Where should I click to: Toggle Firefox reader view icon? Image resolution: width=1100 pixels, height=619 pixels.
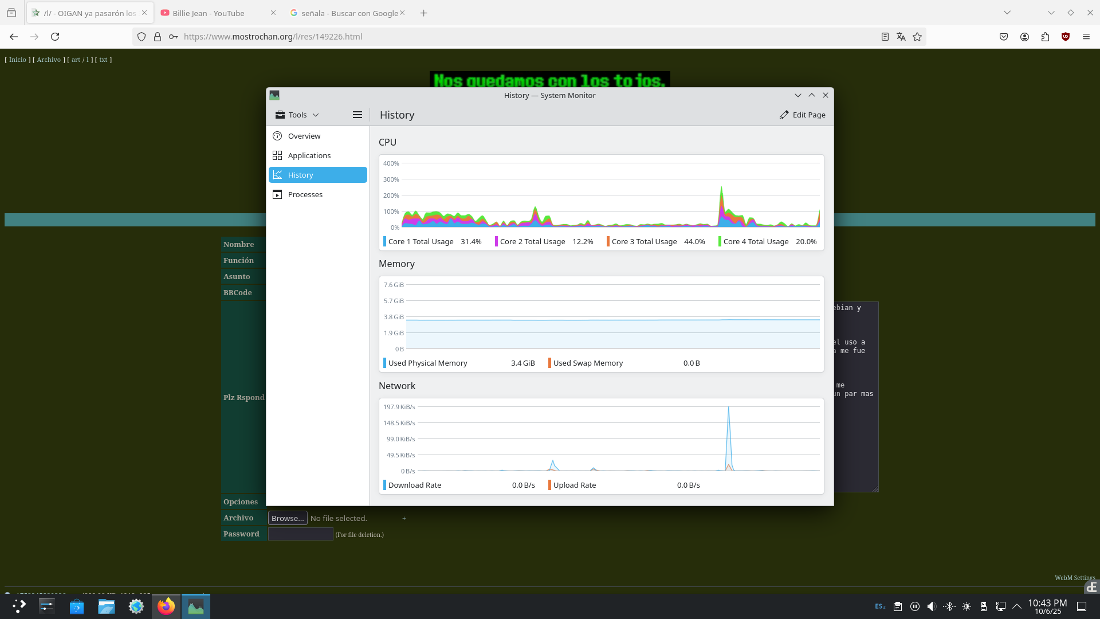(x=885, y=37)
